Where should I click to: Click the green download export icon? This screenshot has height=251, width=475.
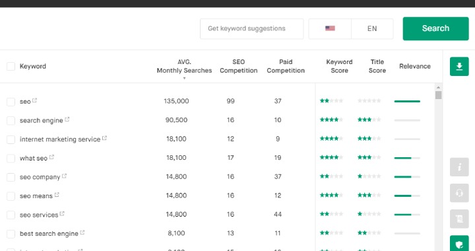point(459,67)
